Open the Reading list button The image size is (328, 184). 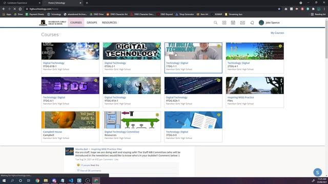[318, 14]
